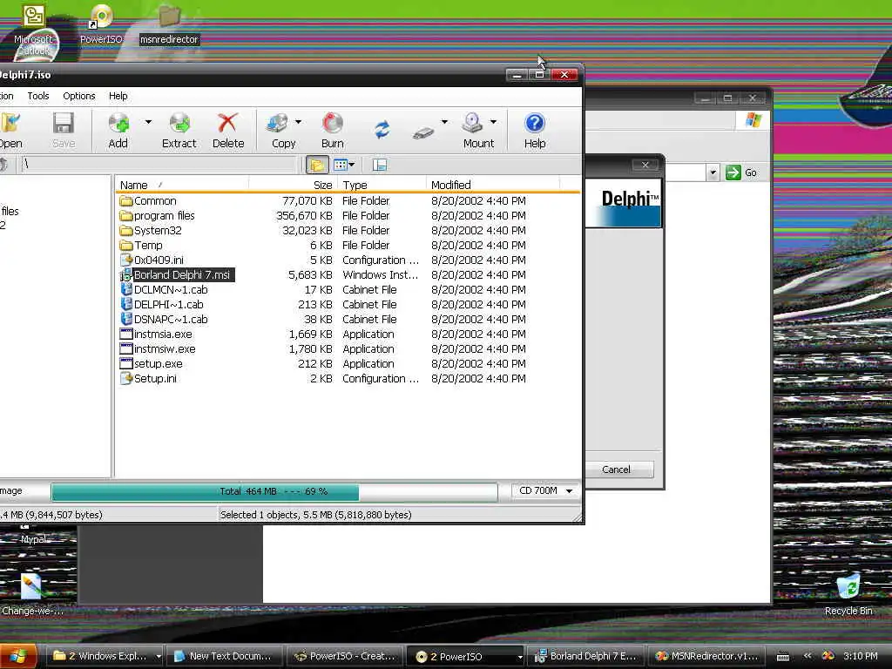Open the Help menu
892x669 pixels.
point(118,96)
